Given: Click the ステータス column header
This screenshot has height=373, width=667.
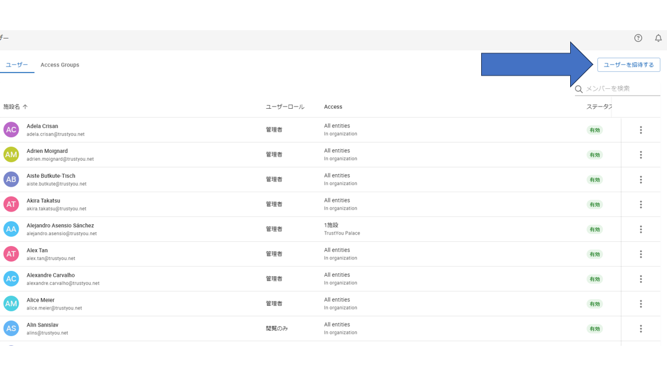Looking at the screenshot, I should point(599,106).
